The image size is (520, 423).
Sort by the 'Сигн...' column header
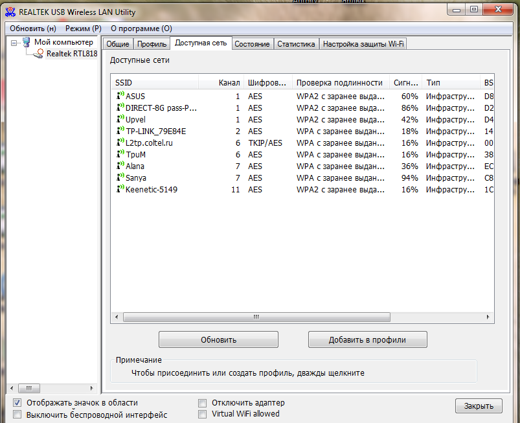(x=405, y=83)
